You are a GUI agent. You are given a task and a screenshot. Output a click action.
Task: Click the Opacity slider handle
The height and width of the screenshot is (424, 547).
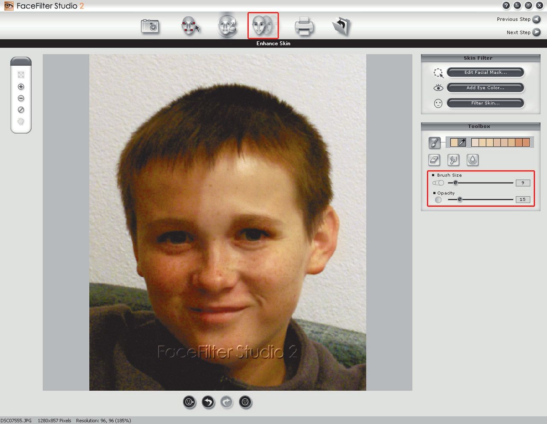pos(460,199)
